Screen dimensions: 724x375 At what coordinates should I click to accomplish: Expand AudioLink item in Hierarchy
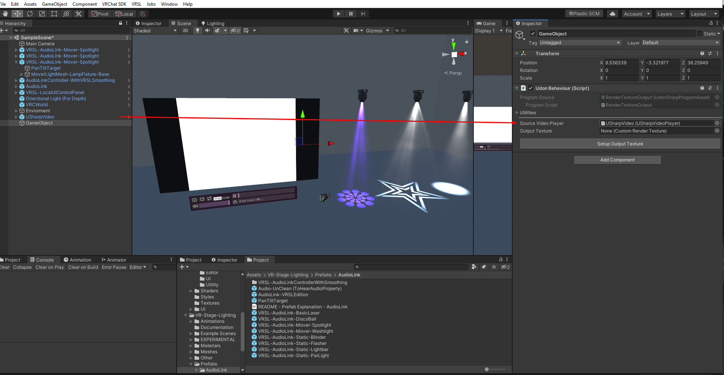tap(16, 86)
